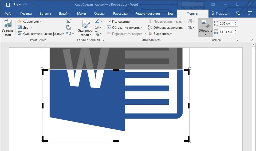This screenshot has height=151, width=256.
Task: Open the comments speech bubble icon
Action: point(250,13)
